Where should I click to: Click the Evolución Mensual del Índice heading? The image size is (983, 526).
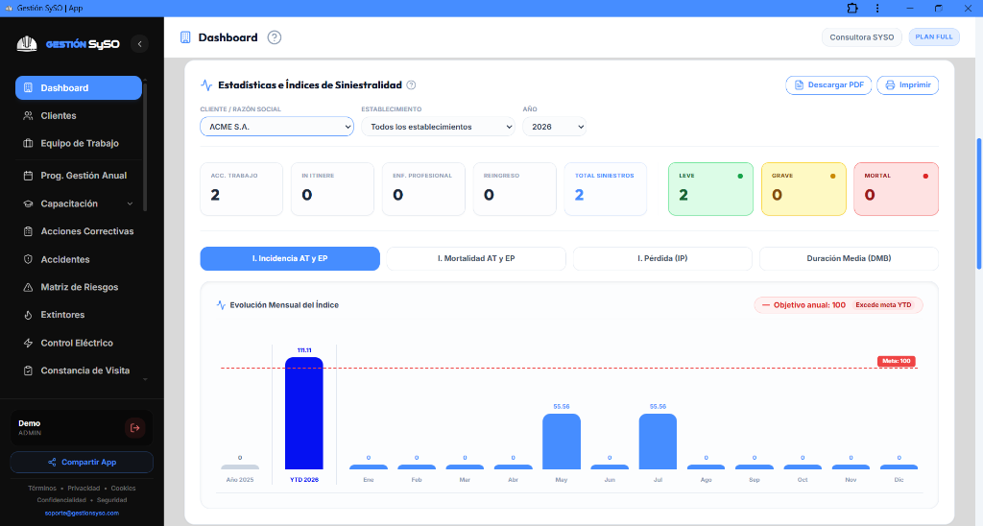pyautogui.click(x=284, y=304)
